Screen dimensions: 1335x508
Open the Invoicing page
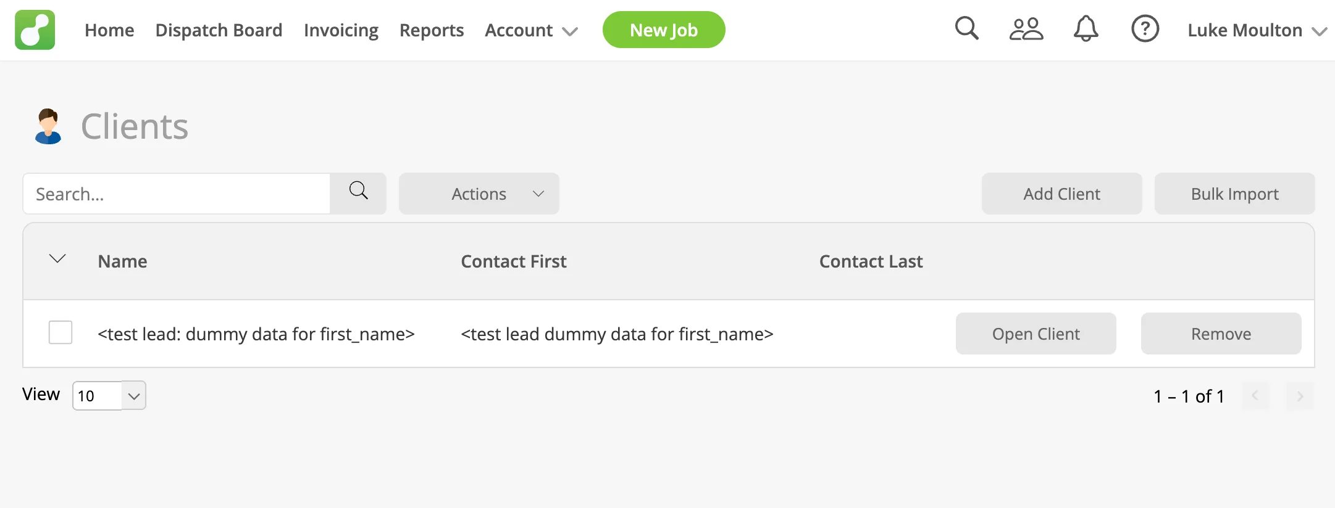(341, 30)
